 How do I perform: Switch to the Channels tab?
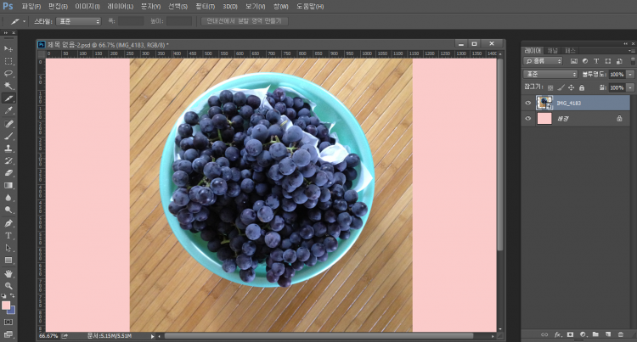(553, 50)
